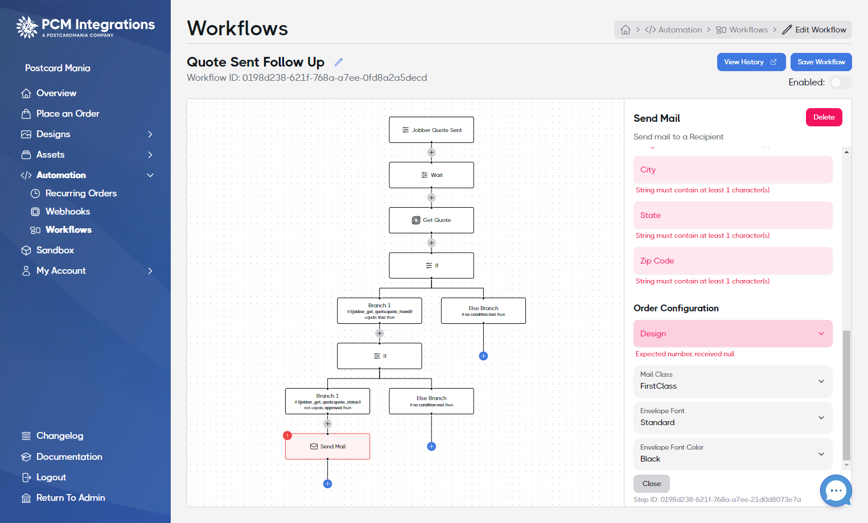Click the Save Workflow button

pyautogui.click(x=821, y=62)
